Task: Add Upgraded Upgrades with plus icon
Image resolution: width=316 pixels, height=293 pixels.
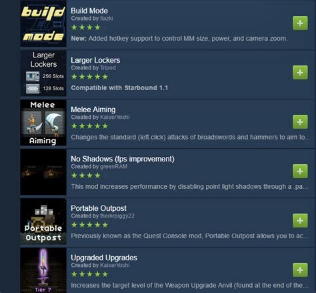Action: pos(300,270)
